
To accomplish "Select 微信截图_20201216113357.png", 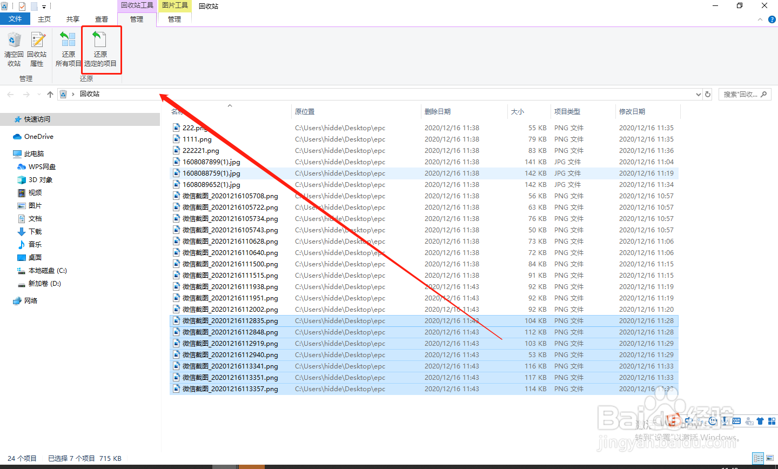I will [230, 389].
